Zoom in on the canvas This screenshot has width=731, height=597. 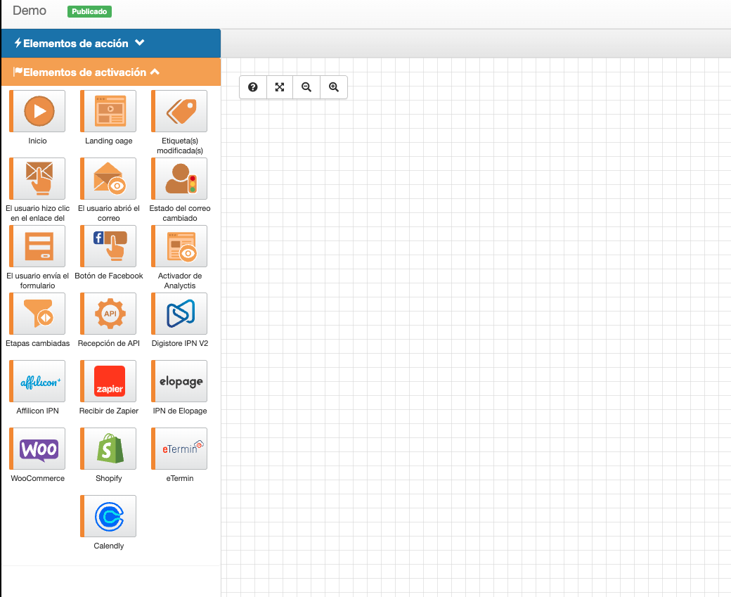(x=334, y=87)
